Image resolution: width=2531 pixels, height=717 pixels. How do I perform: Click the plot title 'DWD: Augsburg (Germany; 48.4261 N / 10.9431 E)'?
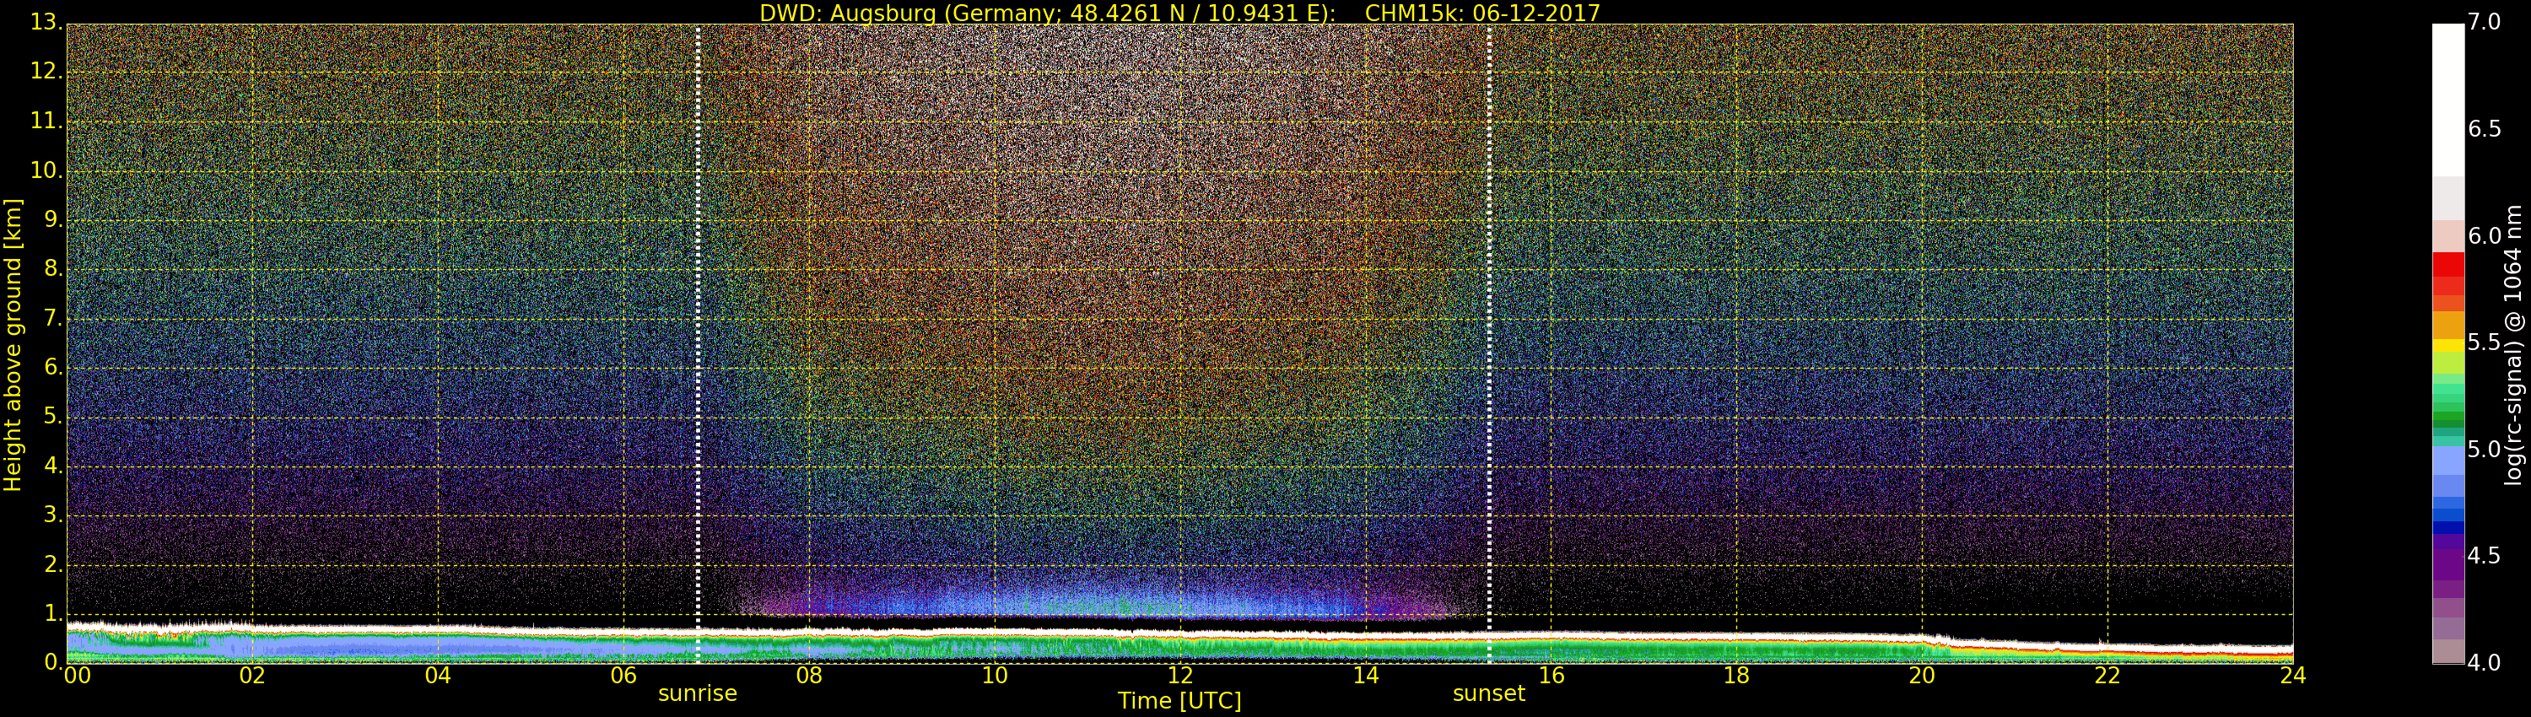pos(1047,13)
